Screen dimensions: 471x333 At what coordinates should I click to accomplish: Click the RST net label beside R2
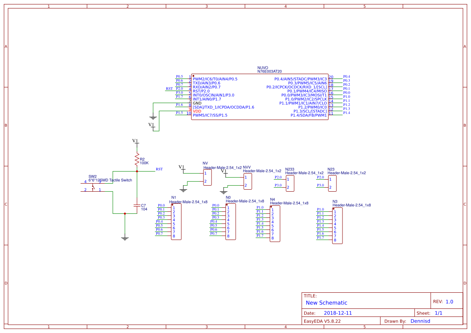[159, 170]
